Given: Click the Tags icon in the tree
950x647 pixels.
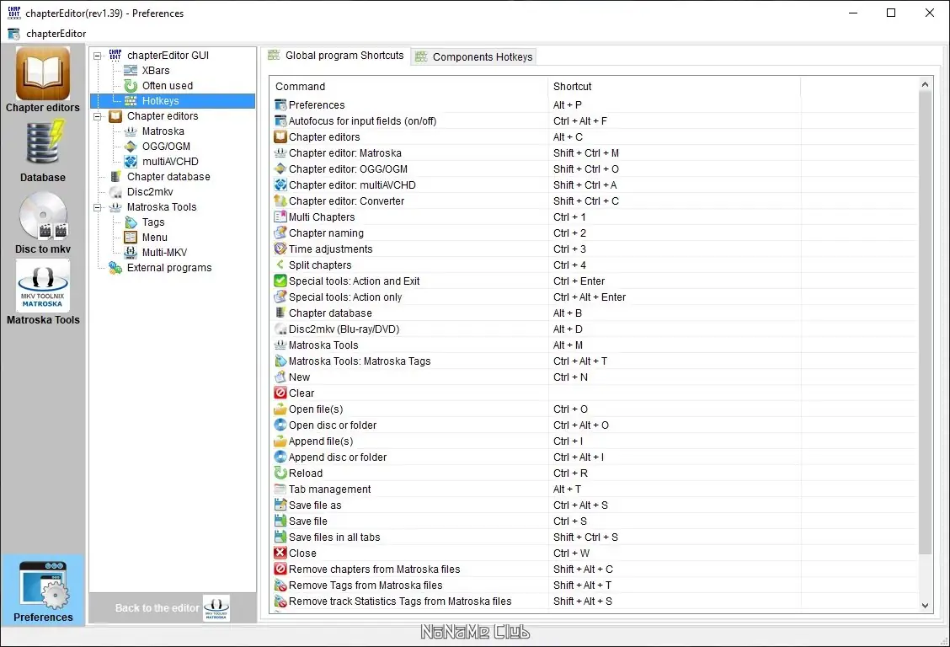Looking at the screenshot, I should 131,222.
